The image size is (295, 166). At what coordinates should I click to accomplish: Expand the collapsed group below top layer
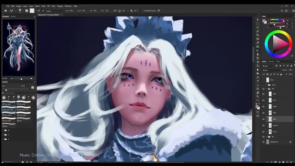click(267, 85)
